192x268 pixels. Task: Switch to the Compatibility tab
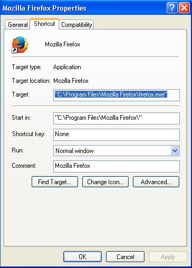76,25
